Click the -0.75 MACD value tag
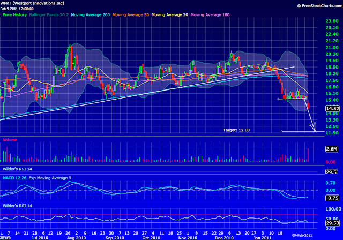 pos(332,198)
